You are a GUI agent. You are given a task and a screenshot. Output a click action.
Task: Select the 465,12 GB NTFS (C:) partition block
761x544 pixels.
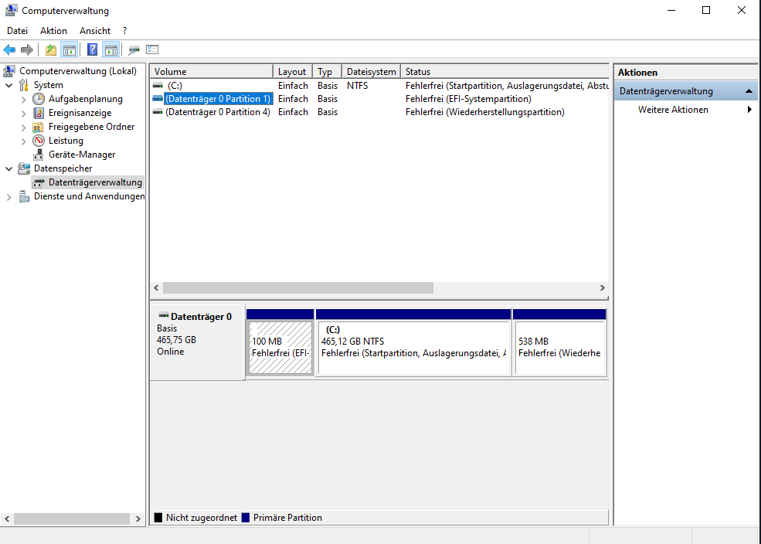(x=413, y=342)
